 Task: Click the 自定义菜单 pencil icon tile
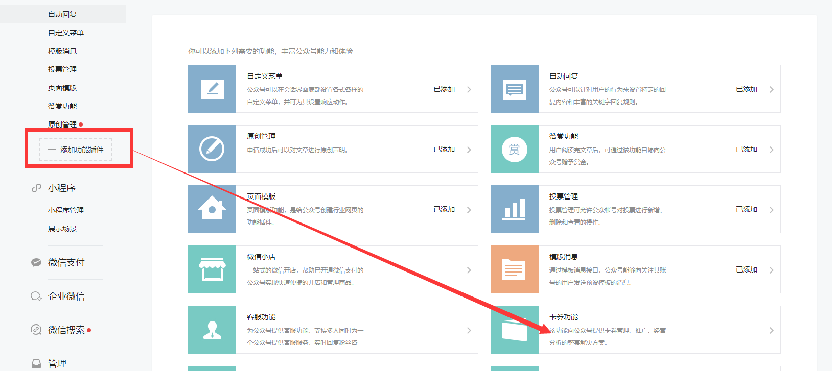(212, 89)
